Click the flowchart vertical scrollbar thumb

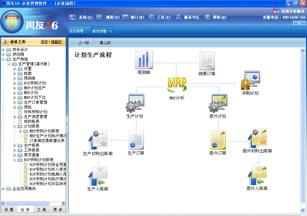point(302,128)
